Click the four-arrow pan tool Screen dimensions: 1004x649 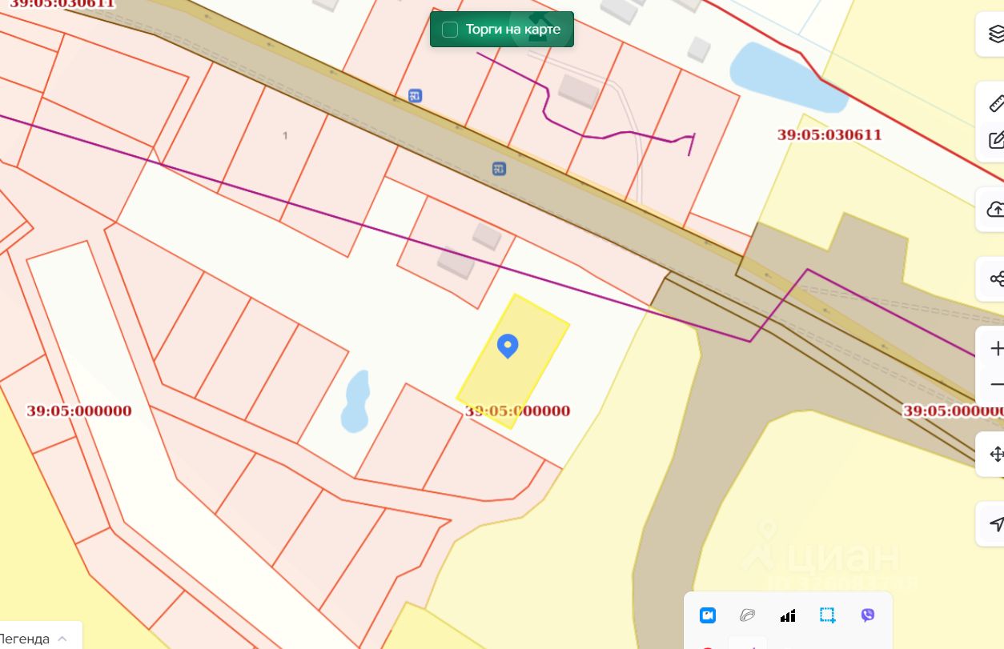click(996, 455)
